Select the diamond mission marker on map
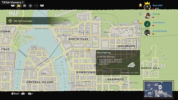The width and height of the screenshot is (178, 100). (x=88, y=50)
